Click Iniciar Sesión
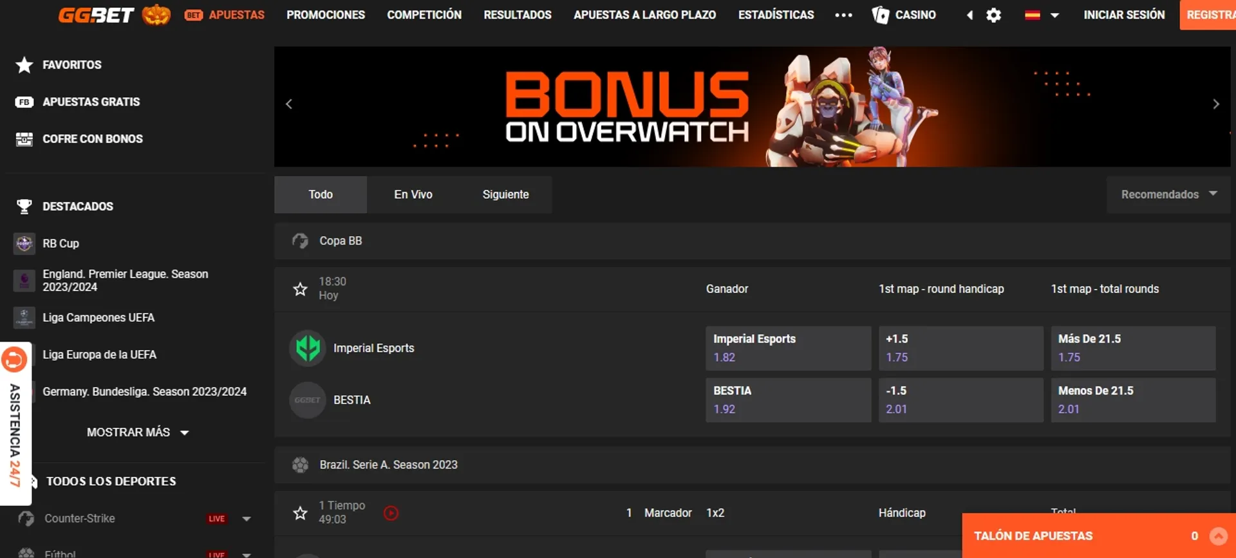This screenshot has height=558, width=1236. [1124, 15]
